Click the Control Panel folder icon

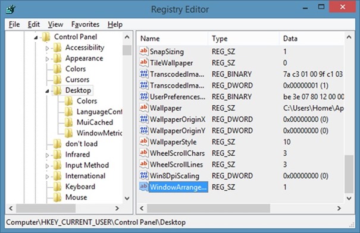[46, 37]
